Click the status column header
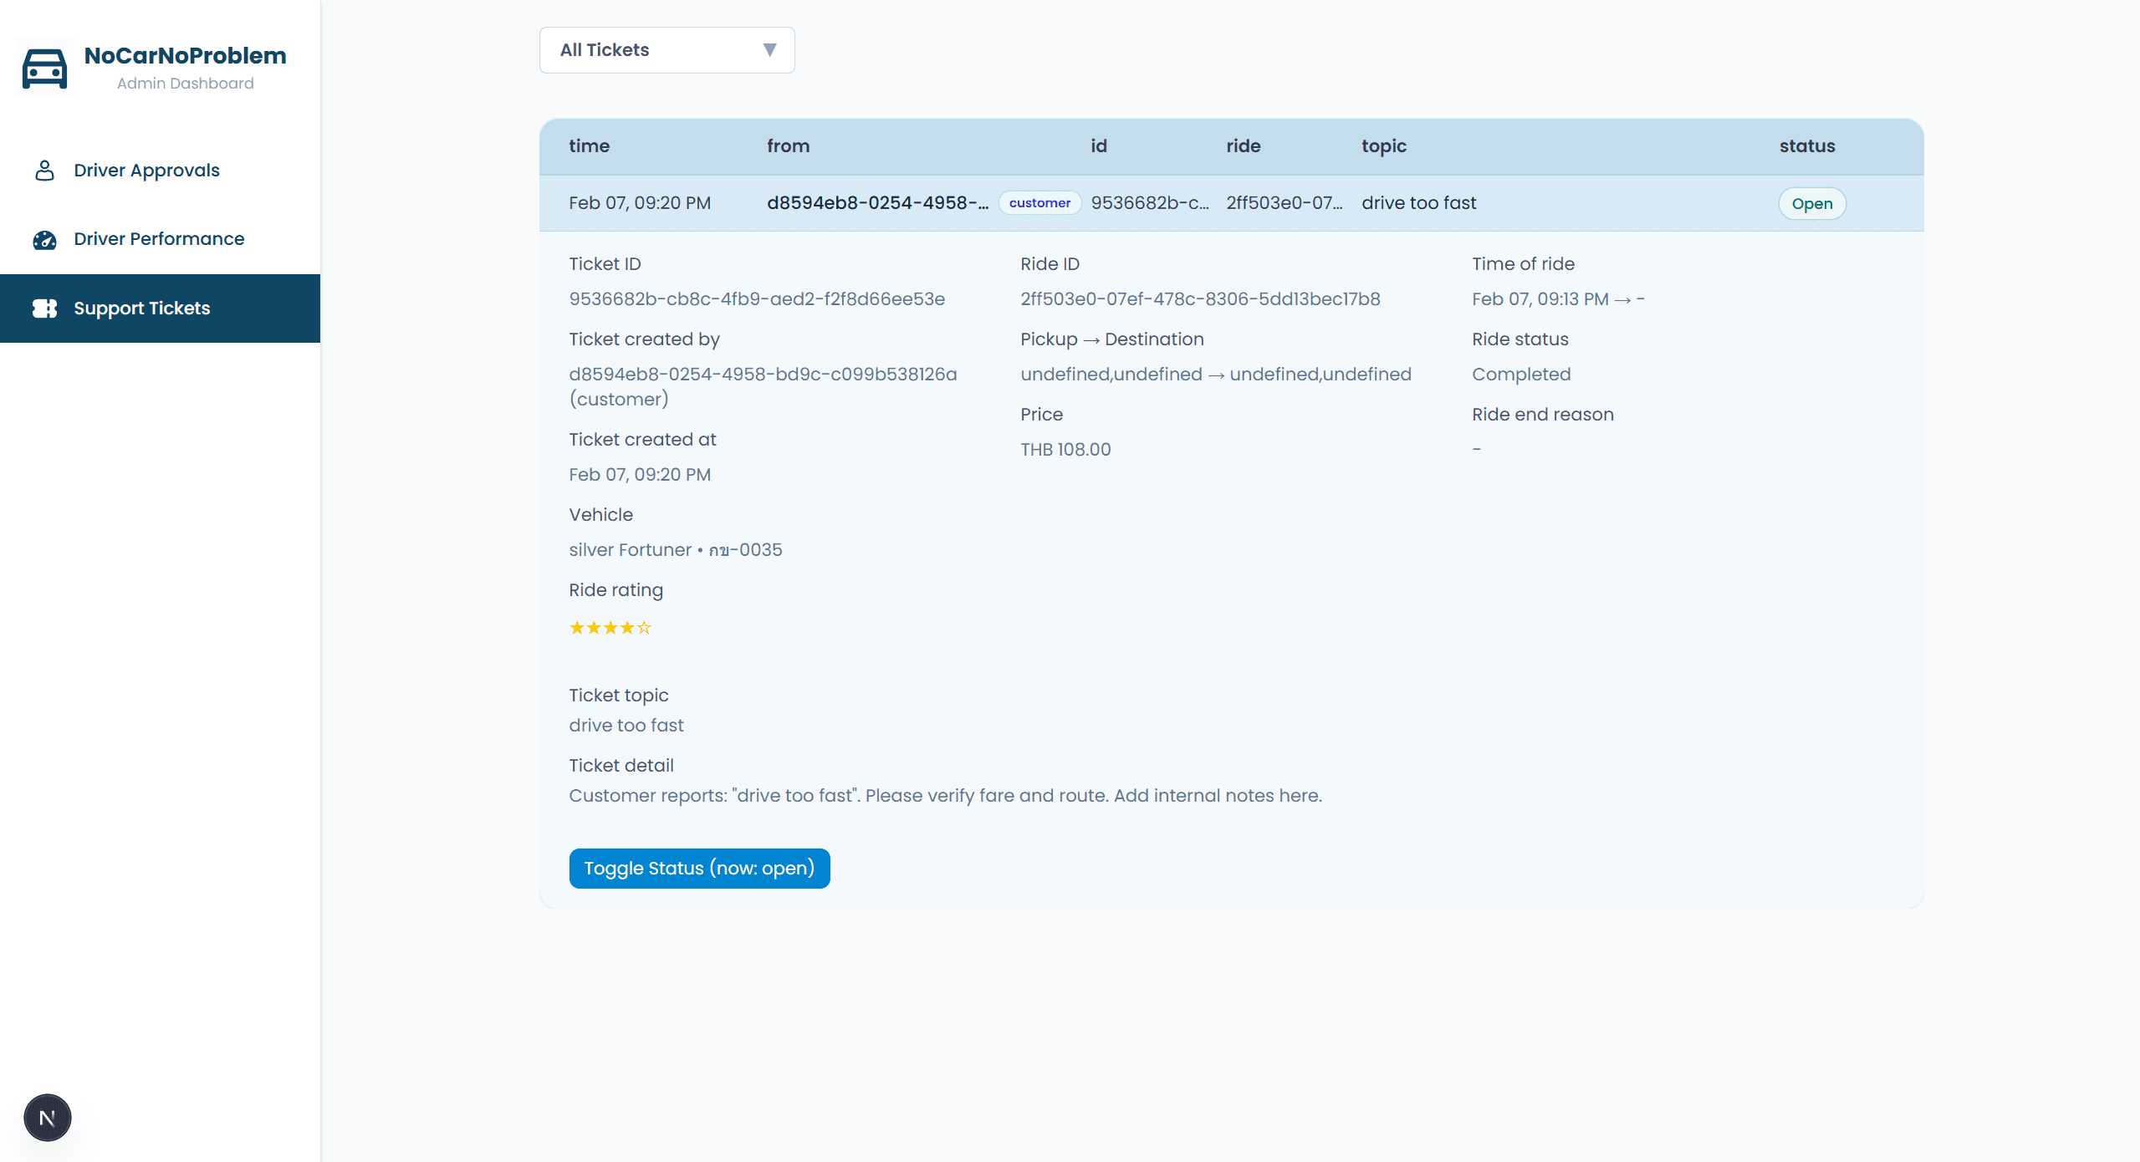The width and height of the screenshot is (2140, 1162). pyautogui.click(x=1806, y=146)
